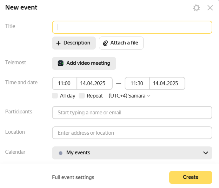
Task: Open the (UTC+4) Samara timezone dropdown
Action: tap(129, 96)
